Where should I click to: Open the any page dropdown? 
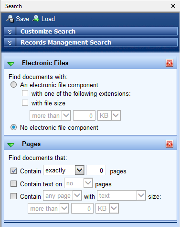(x=63, y=195)
